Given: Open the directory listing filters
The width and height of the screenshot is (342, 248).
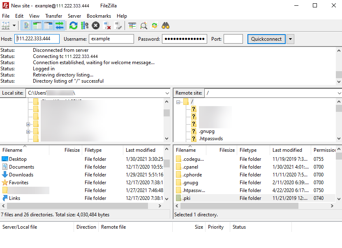Looking at the screenshot, I should pos(143,25).
